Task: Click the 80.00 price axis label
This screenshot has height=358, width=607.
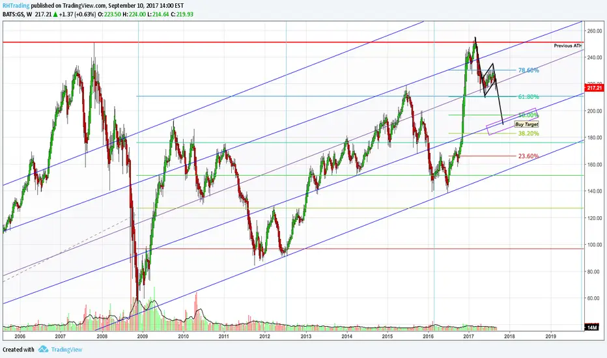Action: (594, 271)
